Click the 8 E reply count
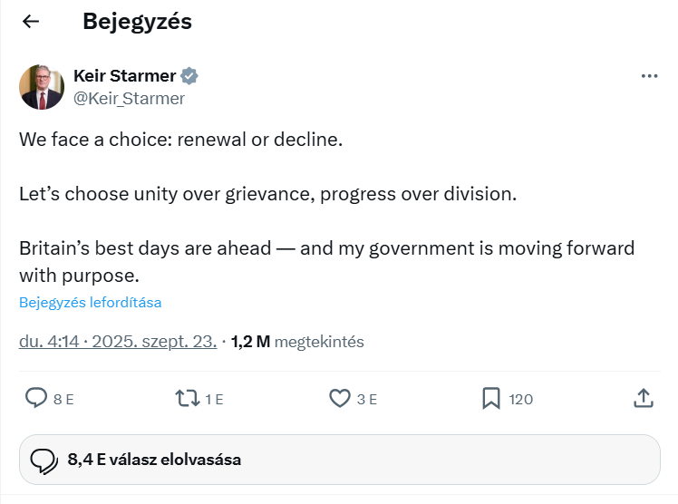 click(x=63, y=399)
